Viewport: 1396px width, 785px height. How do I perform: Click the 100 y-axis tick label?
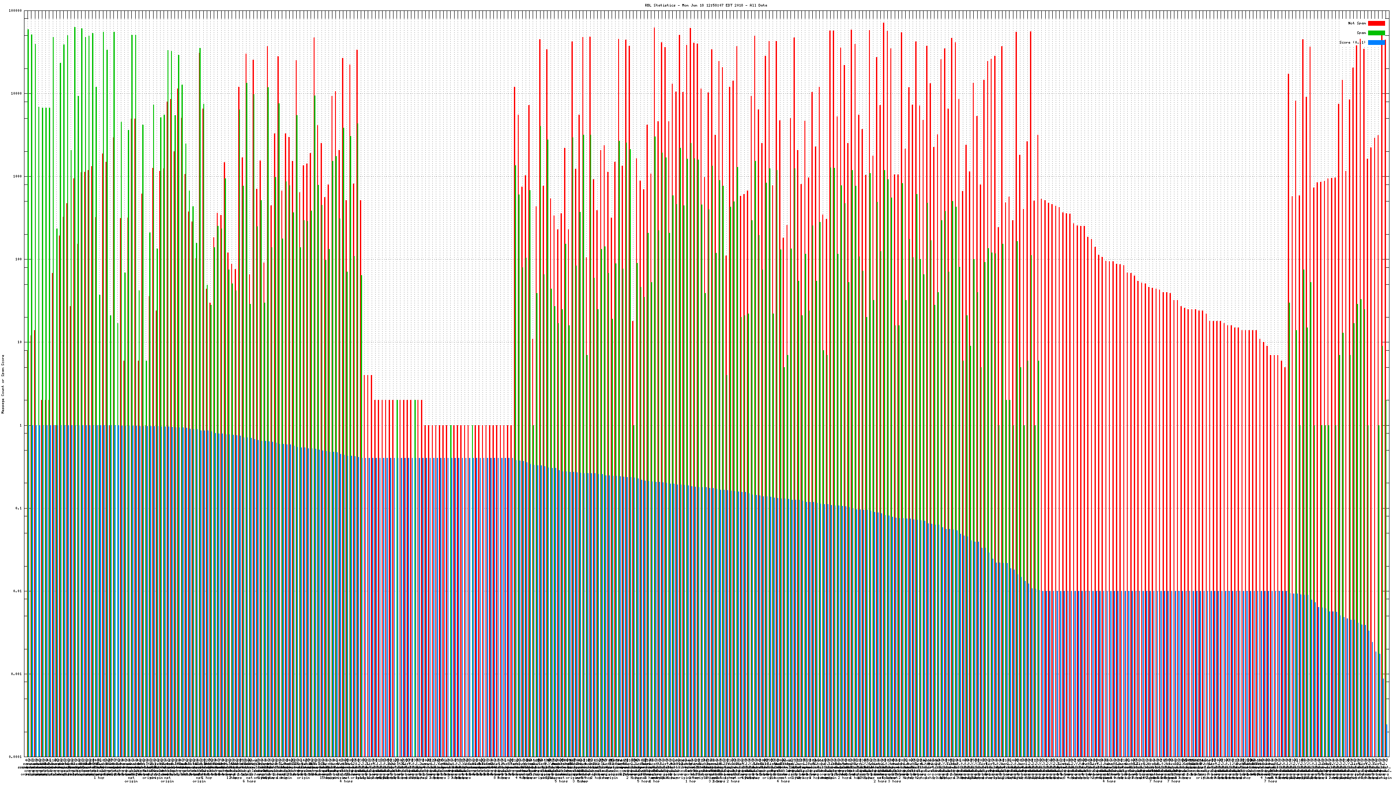19,259
